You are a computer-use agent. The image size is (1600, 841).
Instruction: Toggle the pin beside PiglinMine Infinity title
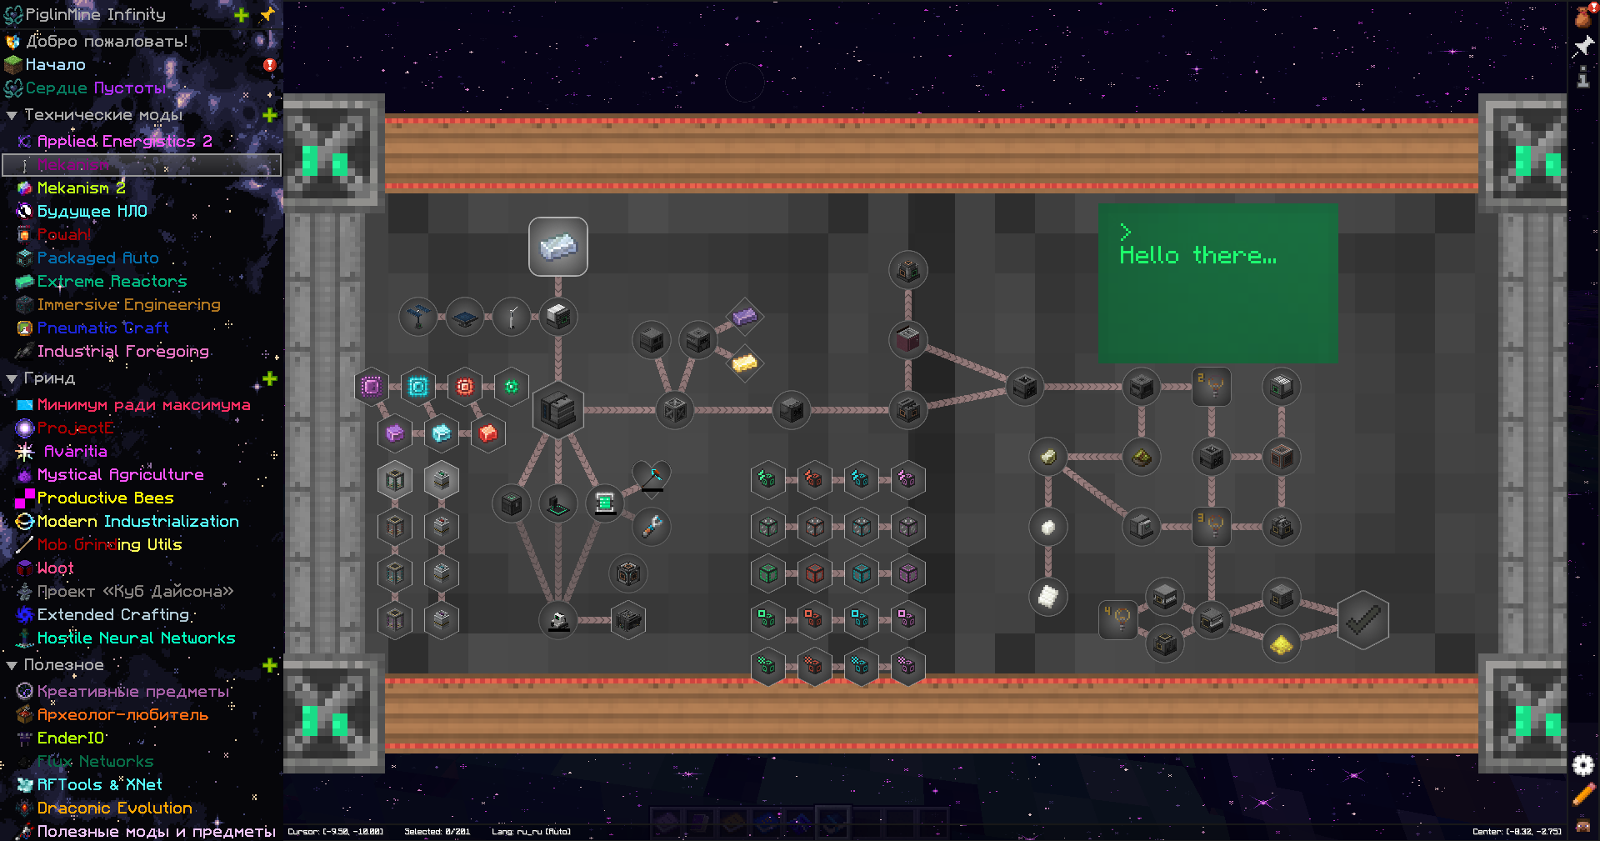coord(267,14)
